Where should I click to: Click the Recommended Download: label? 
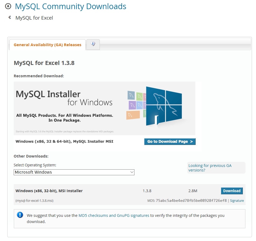39,76
